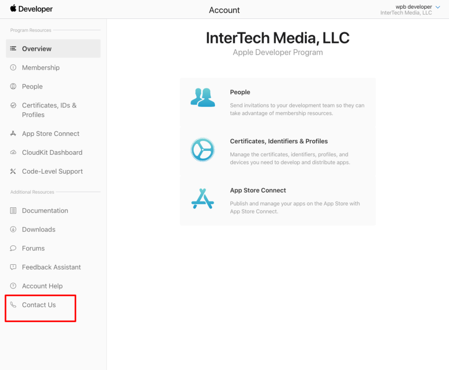Click the 'Manage the certificates, identifiers' description
Screen dimensions: 449x370
[x=290, y=158]
